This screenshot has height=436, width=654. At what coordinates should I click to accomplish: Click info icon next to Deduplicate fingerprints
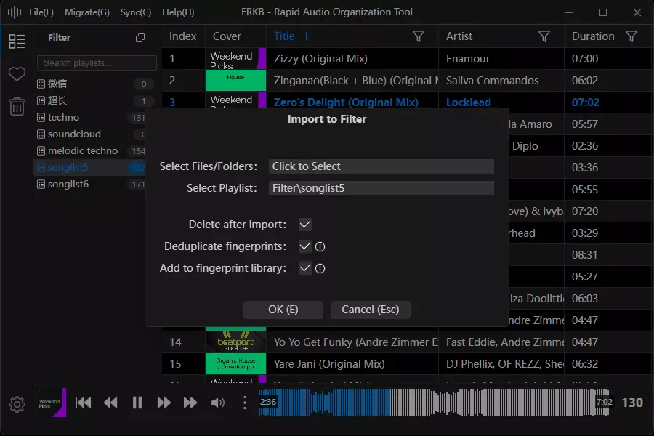pyautogui.click(x=320, y=246)
